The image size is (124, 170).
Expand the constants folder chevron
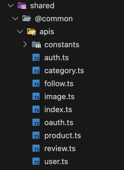(25, 45)
